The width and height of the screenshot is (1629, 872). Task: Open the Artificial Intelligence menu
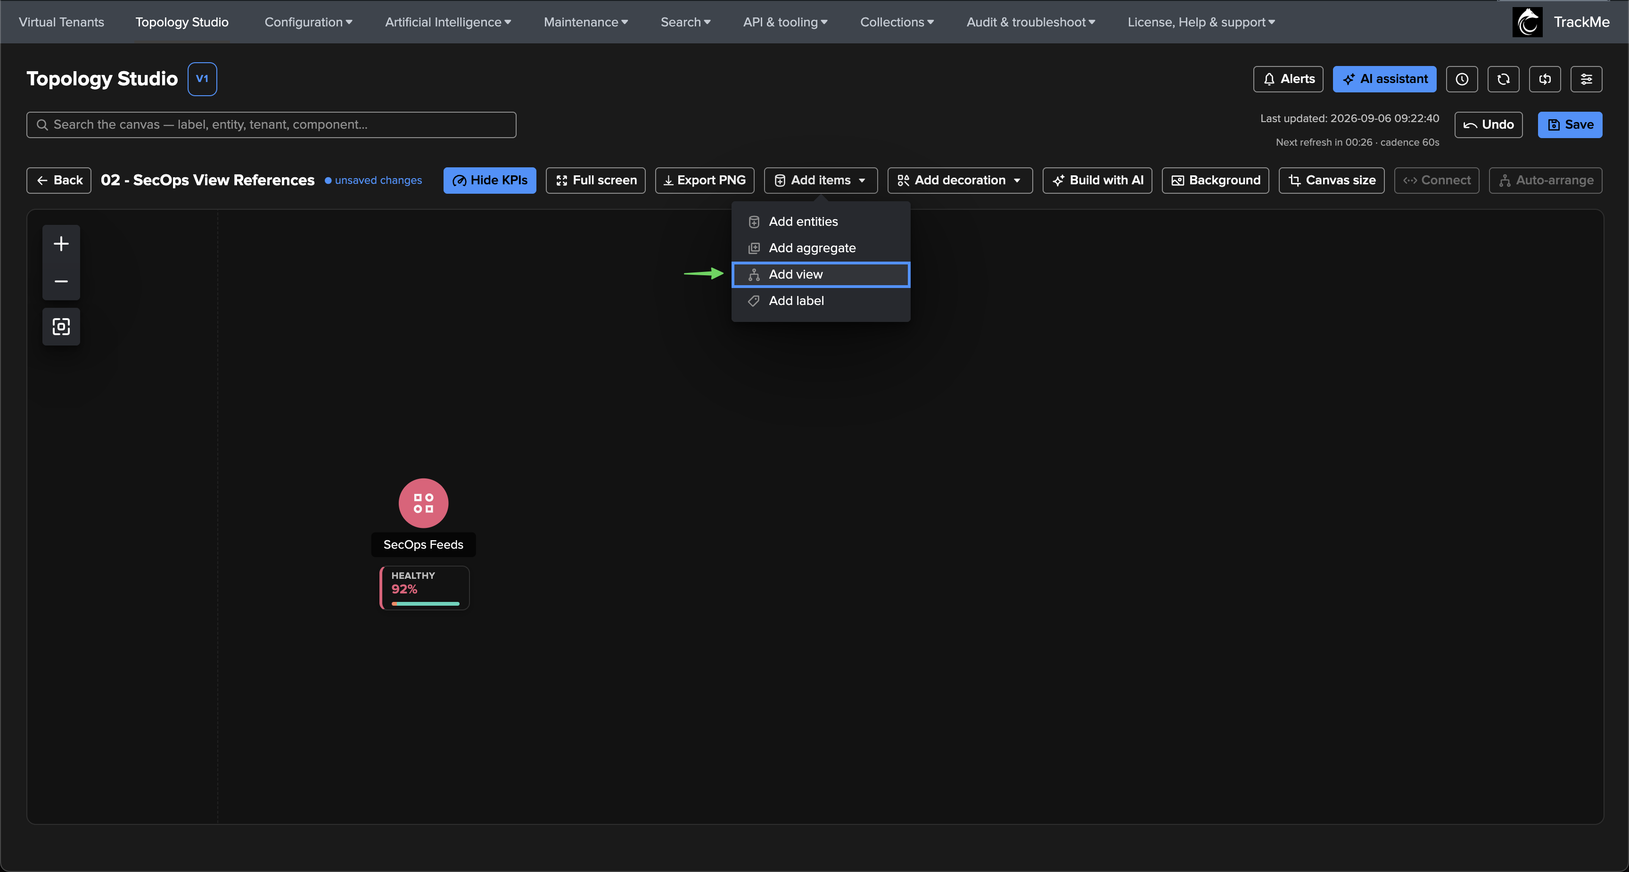tap(448, 22)
